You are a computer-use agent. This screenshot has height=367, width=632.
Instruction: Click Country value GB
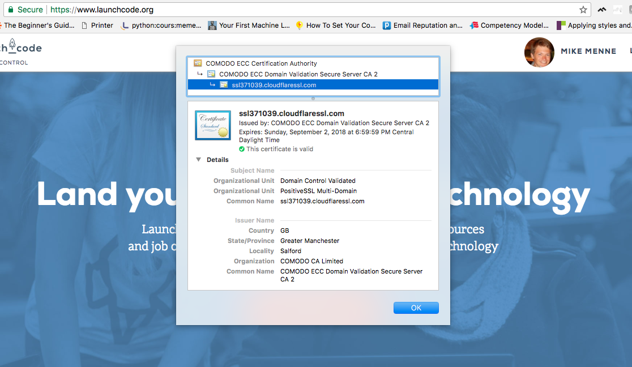point(284,231)
